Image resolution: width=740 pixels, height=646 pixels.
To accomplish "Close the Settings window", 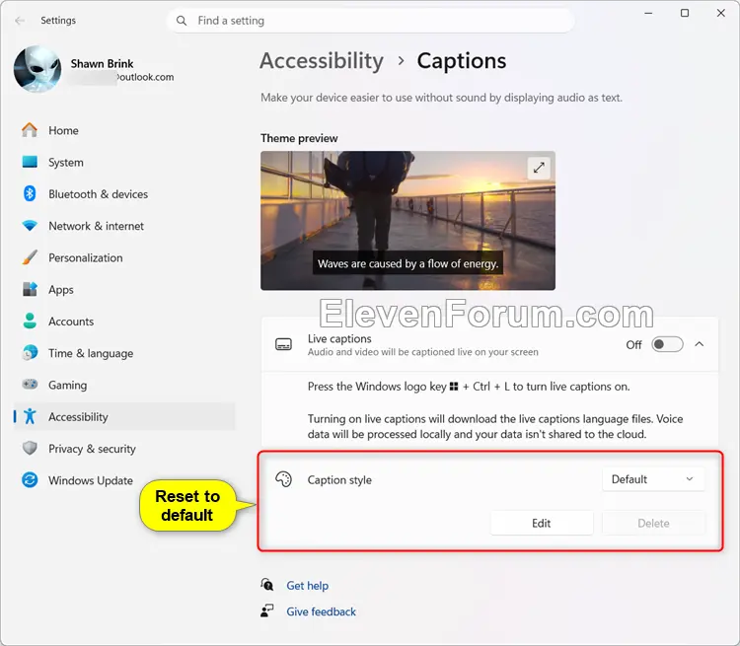I will tap(720, 13).
